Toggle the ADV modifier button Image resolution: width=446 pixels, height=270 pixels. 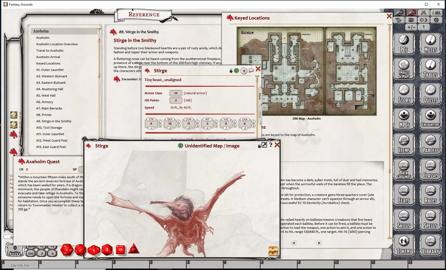click(x=31, y=246)
